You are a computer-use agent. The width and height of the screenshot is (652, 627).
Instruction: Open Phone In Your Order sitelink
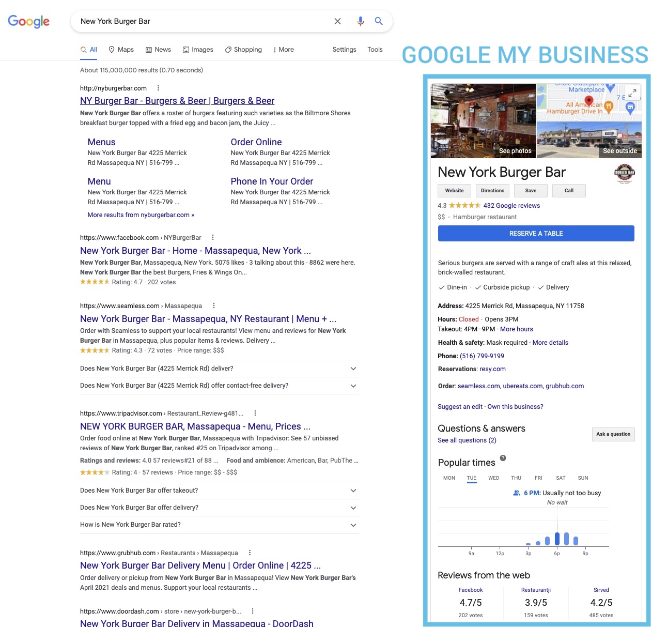[272, 181]
